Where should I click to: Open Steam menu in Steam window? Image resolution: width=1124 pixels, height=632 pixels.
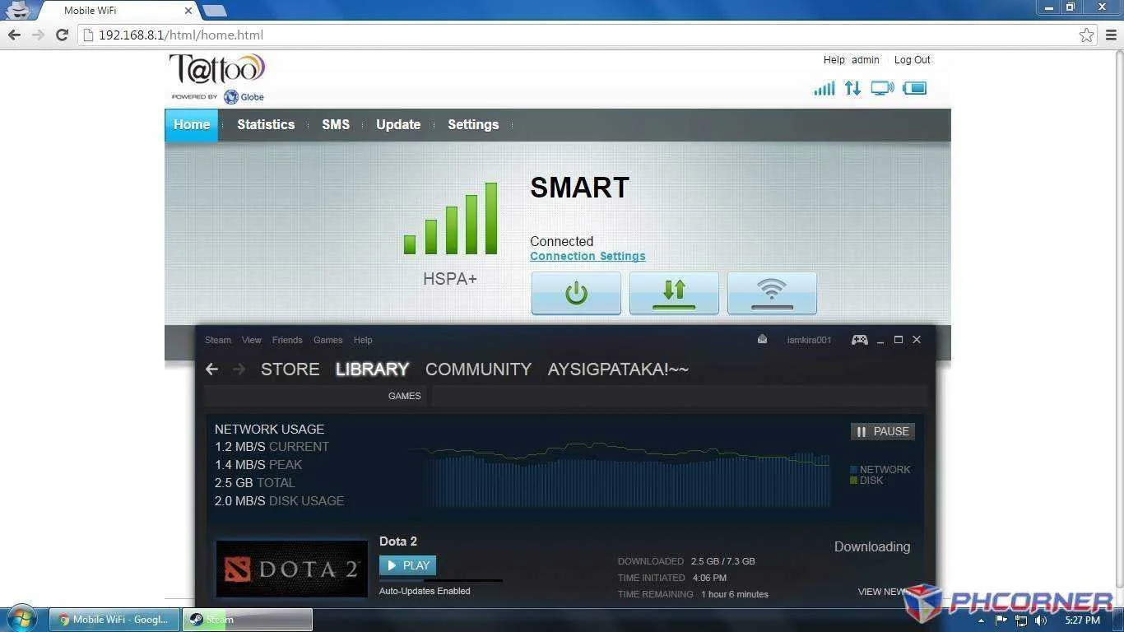(x=218, y=340)
